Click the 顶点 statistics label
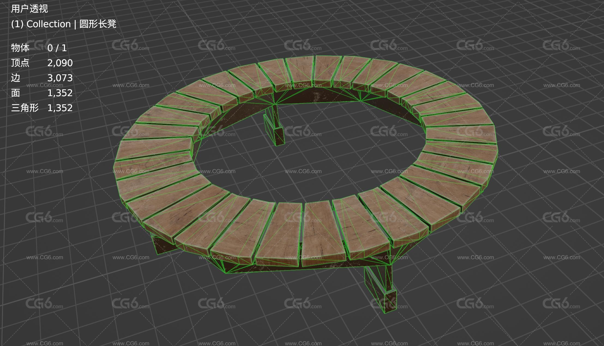Screen dimensions: 604x346 20,63
